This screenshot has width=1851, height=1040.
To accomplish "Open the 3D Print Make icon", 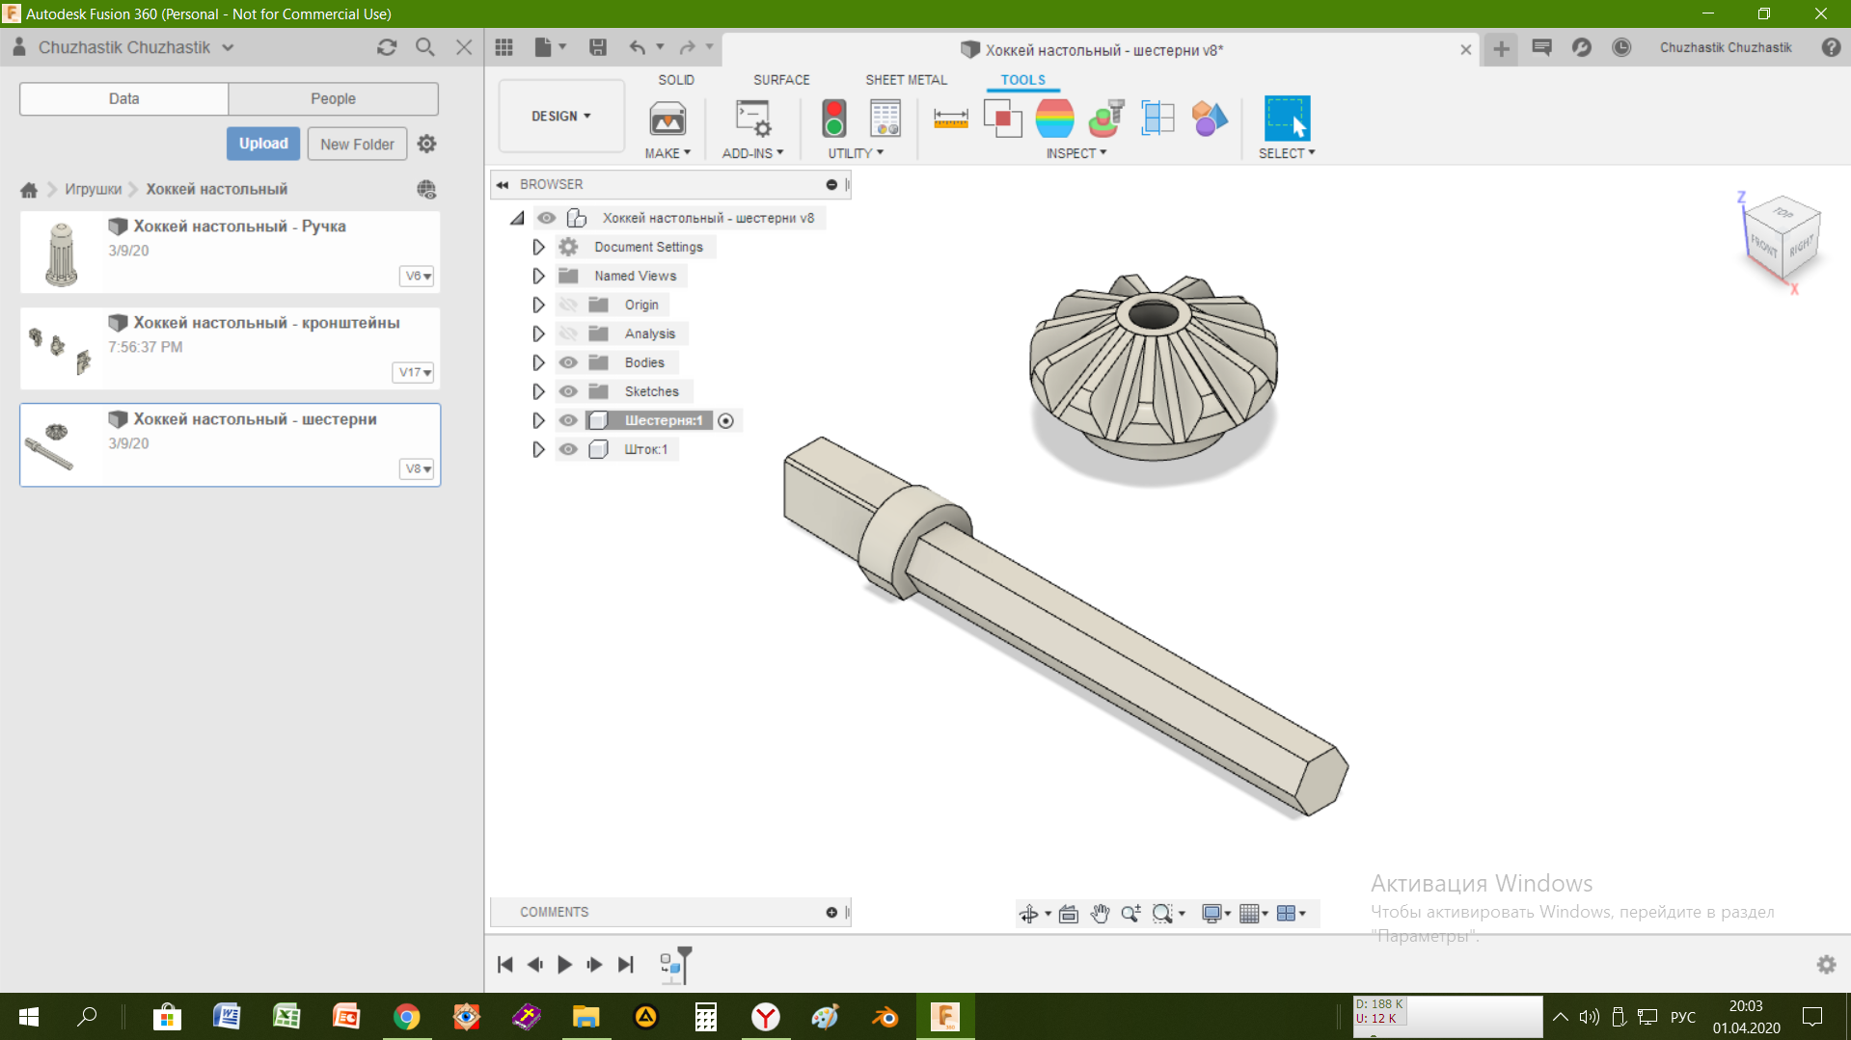I will pos(667,119).
